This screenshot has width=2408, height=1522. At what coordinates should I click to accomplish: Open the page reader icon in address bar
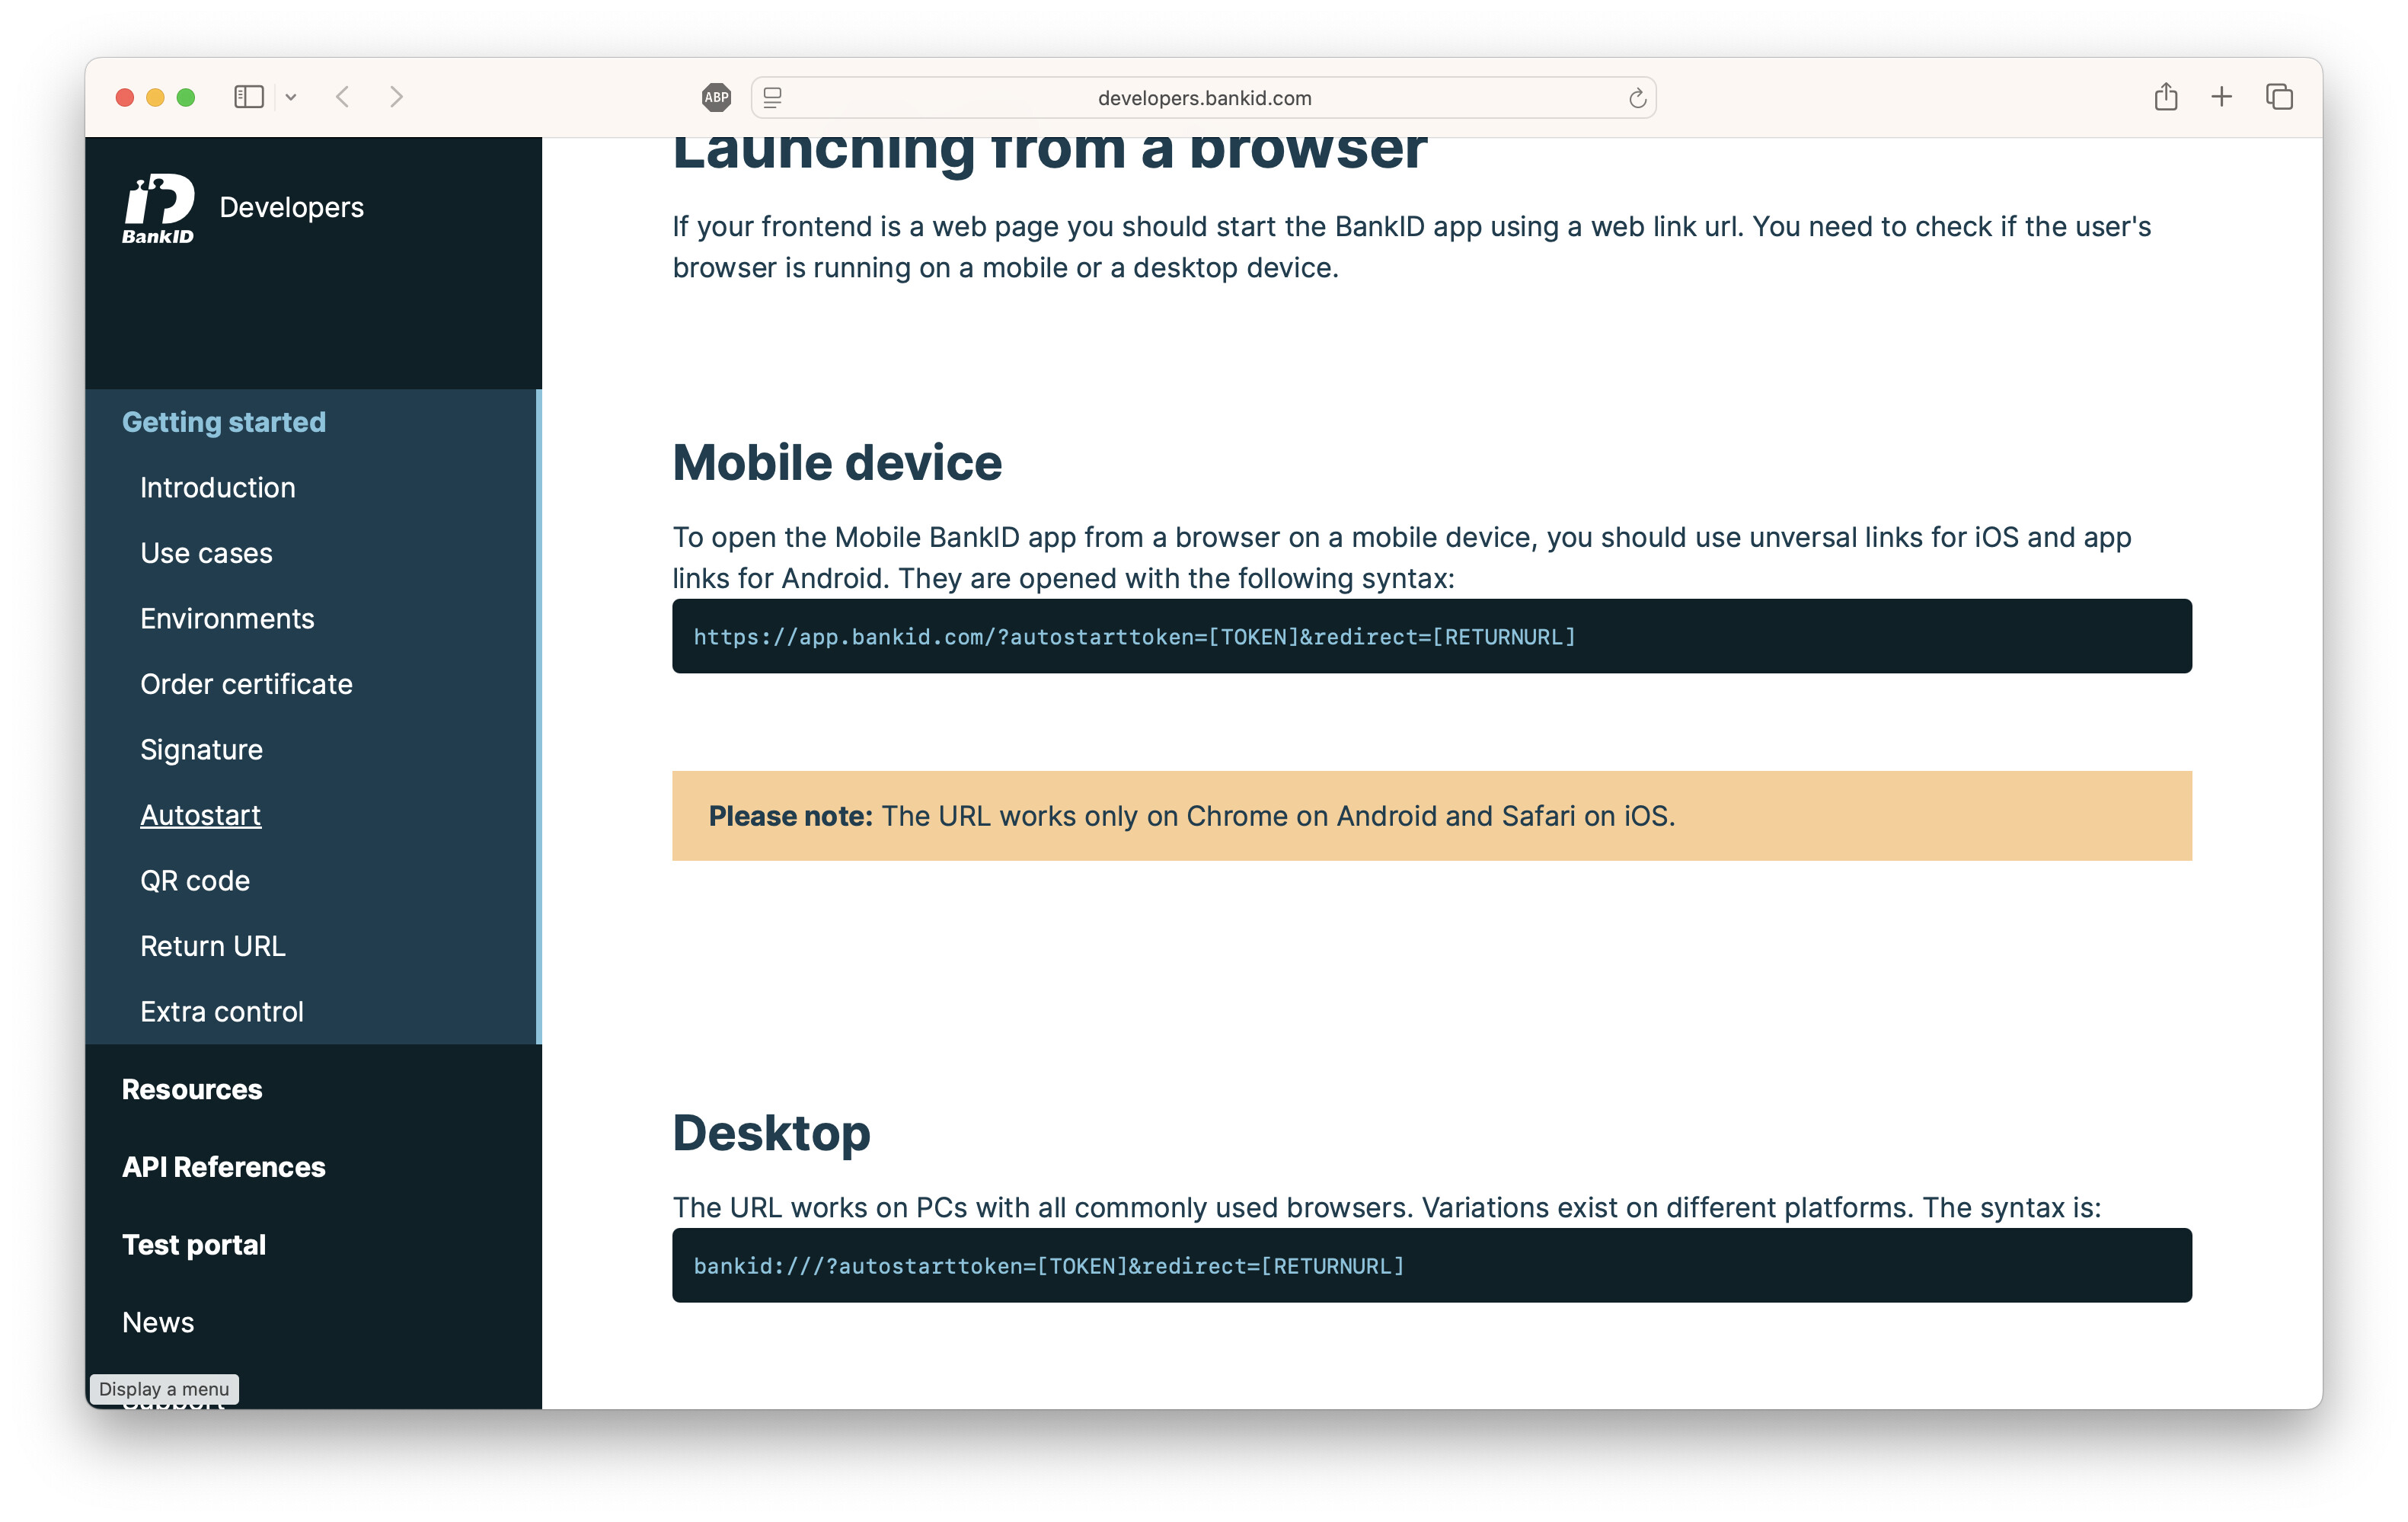coord(773,97)
